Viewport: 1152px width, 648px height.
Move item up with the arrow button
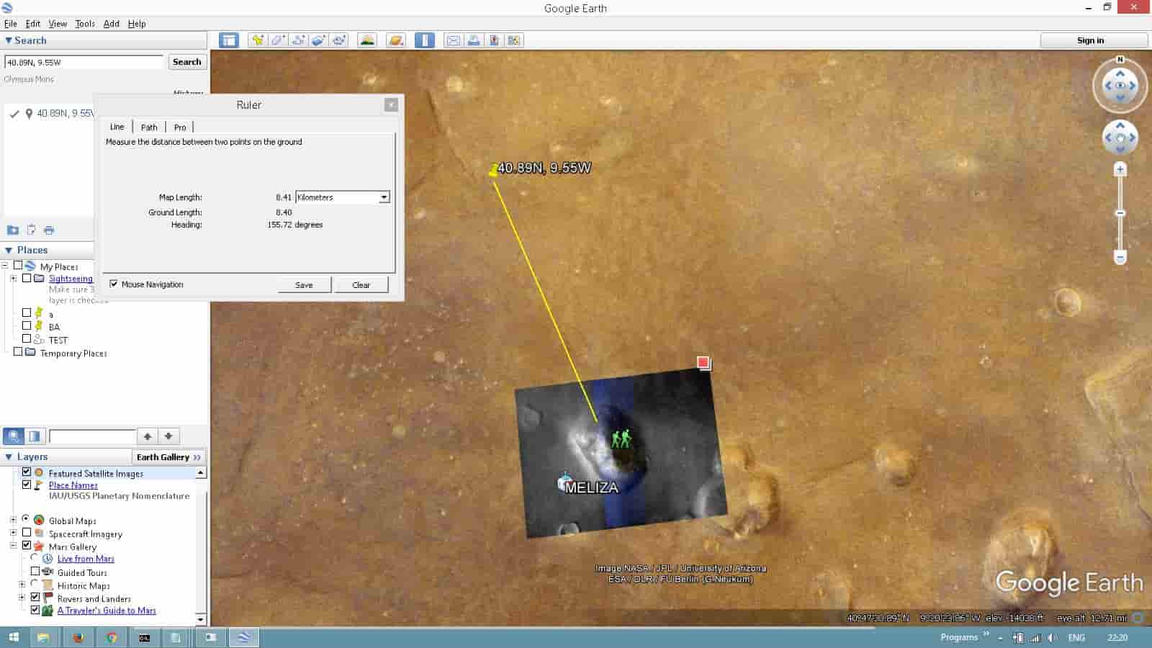tap(148, 436)
